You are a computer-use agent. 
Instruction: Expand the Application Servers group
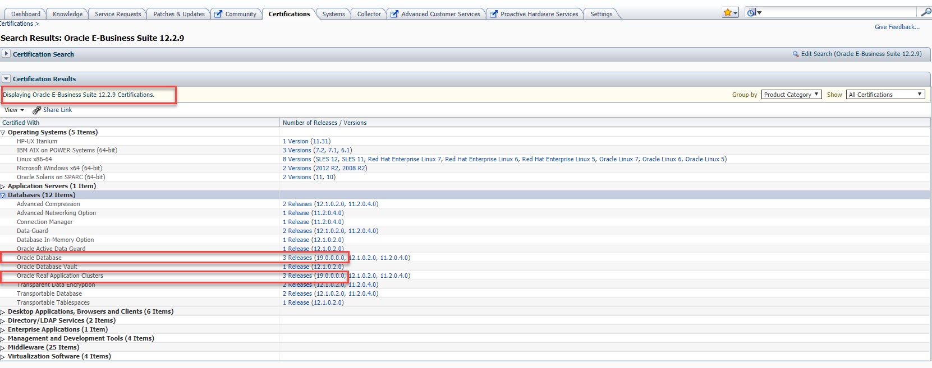pyautogui.click(x=3, y=187)
